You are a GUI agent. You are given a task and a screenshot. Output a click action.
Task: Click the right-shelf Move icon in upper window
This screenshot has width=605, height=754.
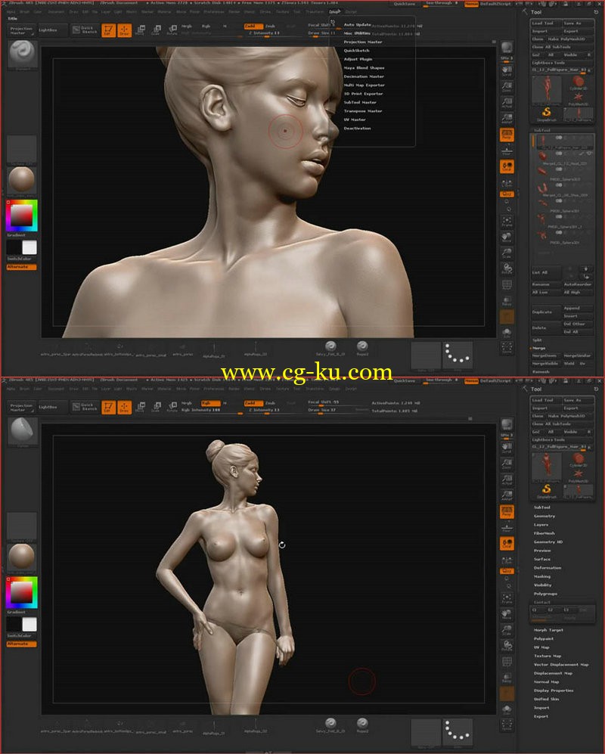[507, 237]
